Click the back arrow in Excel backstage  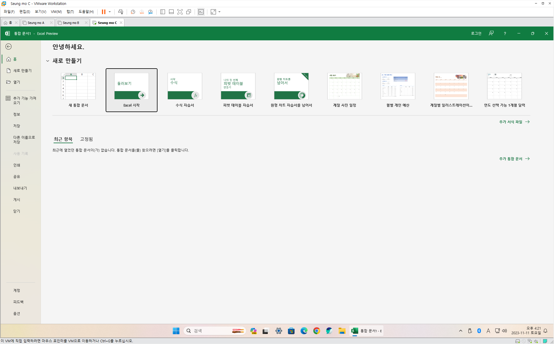tap(9, 47)
